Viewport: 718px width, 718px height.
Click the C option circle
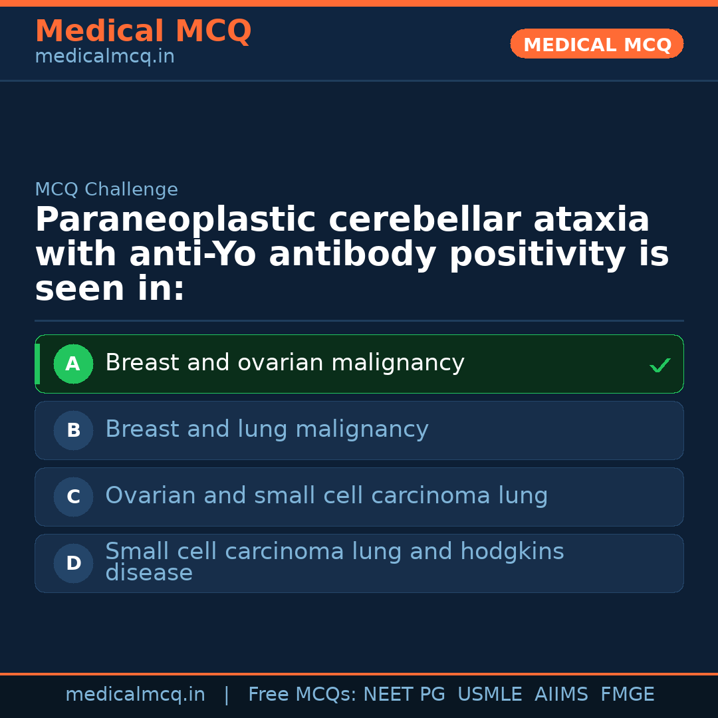coord(73,497)
